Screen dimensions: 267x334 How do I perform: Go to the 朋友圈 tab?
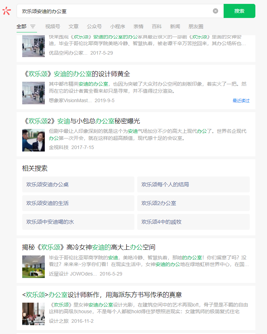pyautogui.click(x=196, y=26)
